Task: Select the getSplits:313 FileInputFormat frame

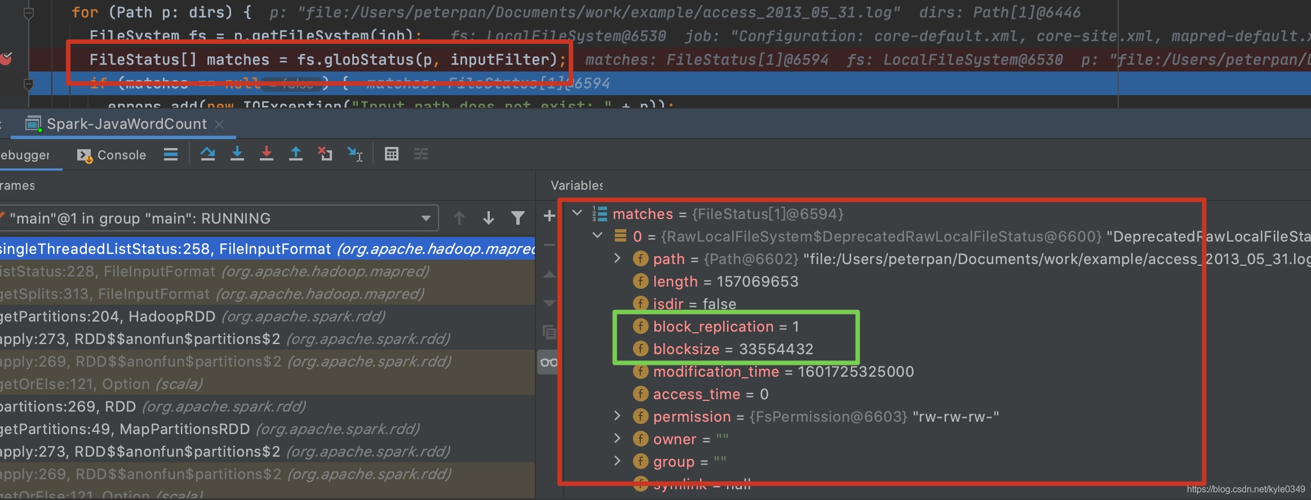Action: (x=267, y=293)
